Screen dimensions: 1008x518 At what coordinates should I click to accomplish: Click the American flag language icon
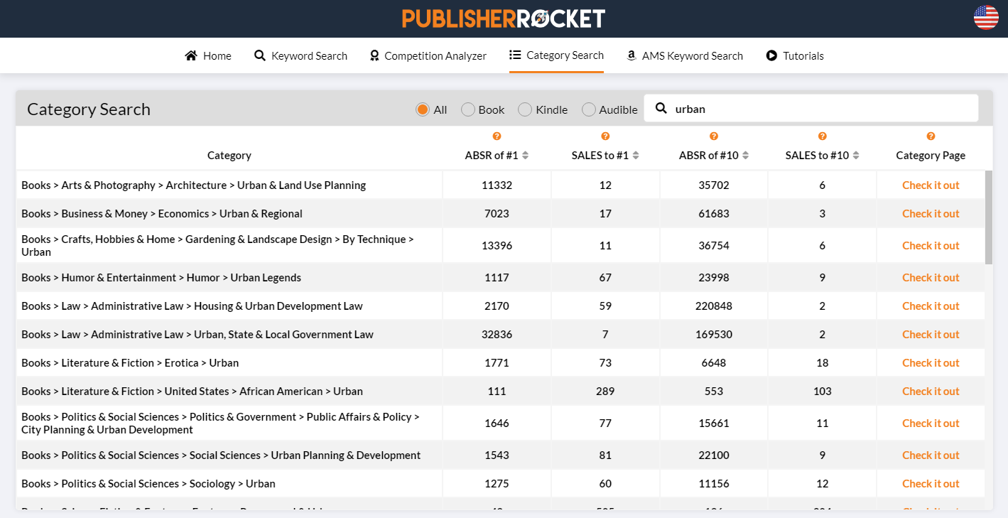pyautogui.click(x=985, y=18)
